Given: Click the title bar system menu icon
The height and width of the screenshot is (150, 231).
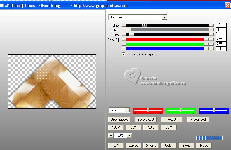Looking at the screenshot, I should point(1,6).
